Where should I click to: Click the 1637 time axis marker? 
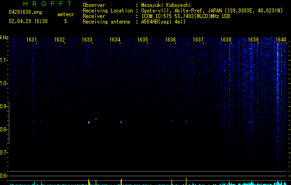click(198, 40)
